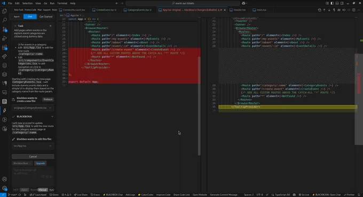Open Run and Debug view
Viewport: 363px width, 197px height.
pyautogui.click(x=4, y=38)
